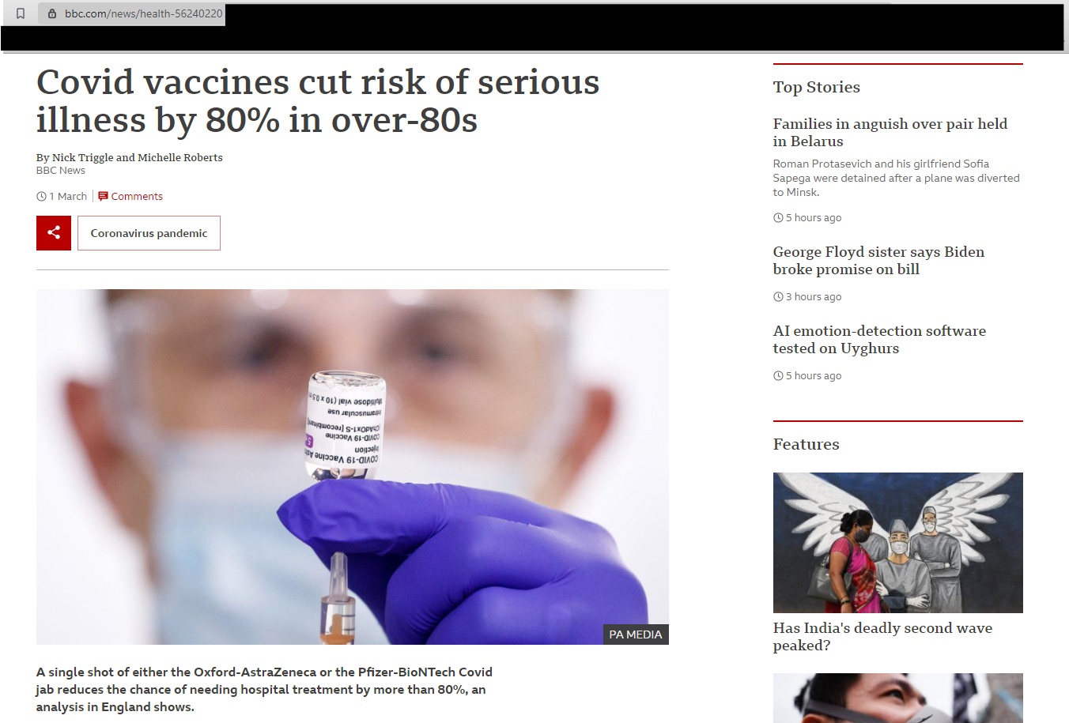Click the India mural feature thumbnail

898,543
